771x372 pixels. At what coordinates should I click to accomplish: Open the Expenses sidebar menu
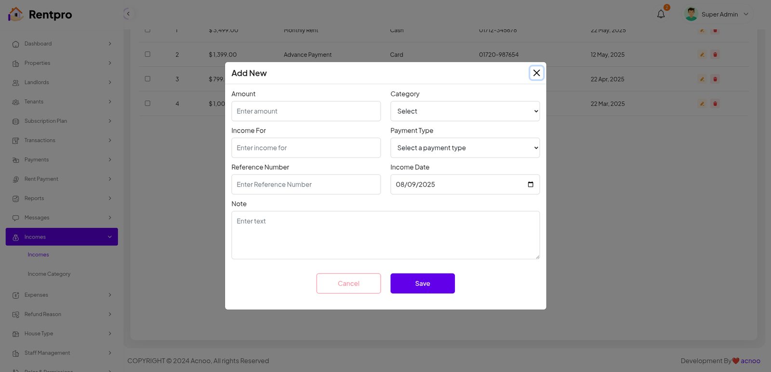(x=62, y=295)
